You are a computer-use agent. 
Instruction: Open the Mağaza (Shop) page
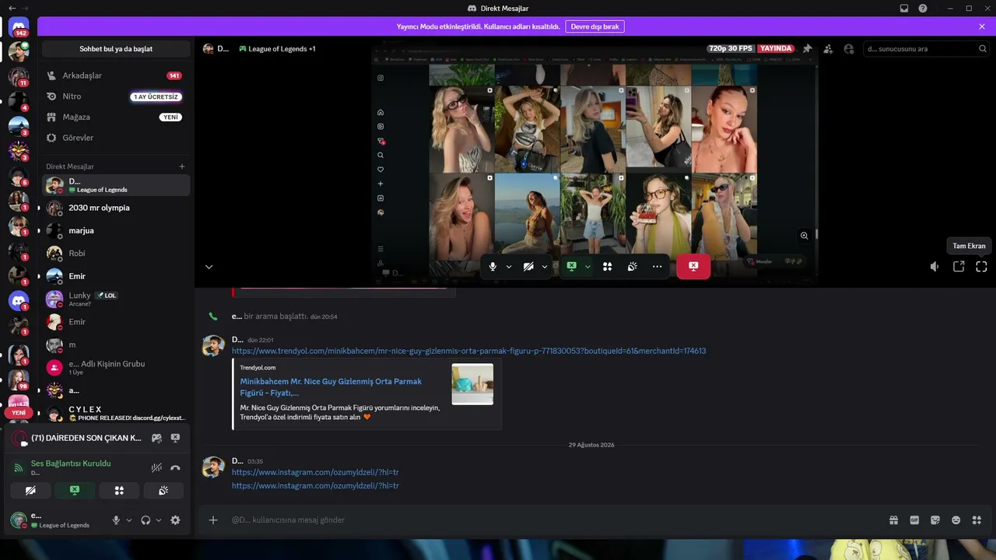116,117
